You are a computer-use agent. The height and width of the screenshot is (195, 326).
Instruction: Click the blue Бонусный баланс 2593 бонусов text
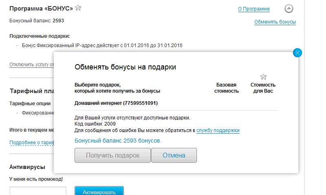[x=118, y=141]
